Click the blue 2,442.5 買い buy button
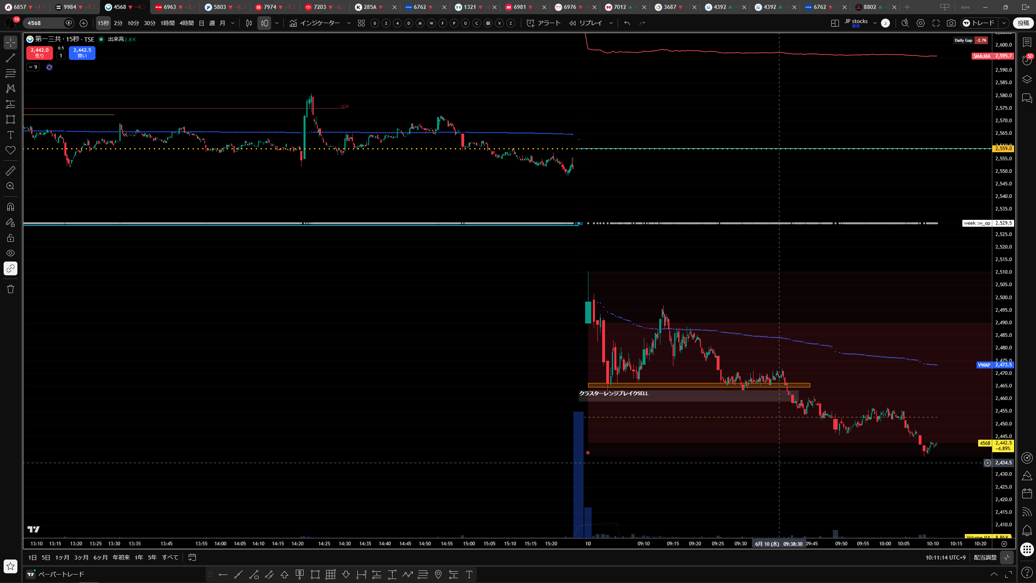Viewport: 1036px width, 583px height. (x=82, y=53)
